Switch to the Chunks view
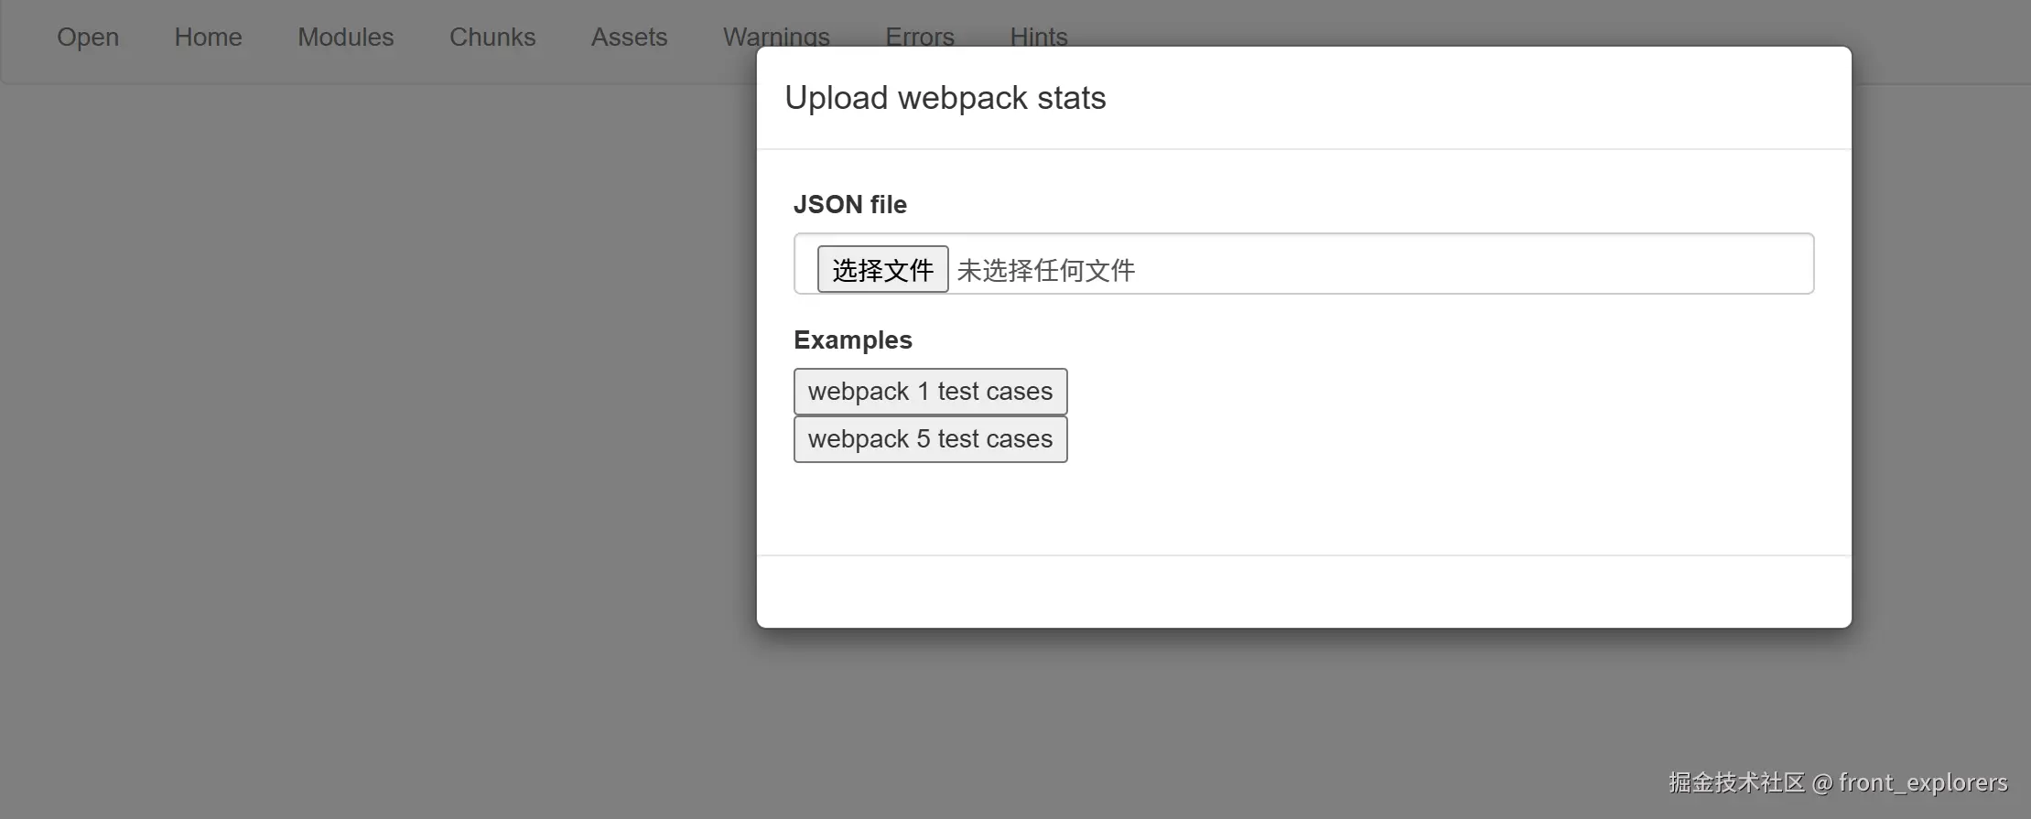The image size is (2031, 819). pyautogui.click(x=492, y=37)
